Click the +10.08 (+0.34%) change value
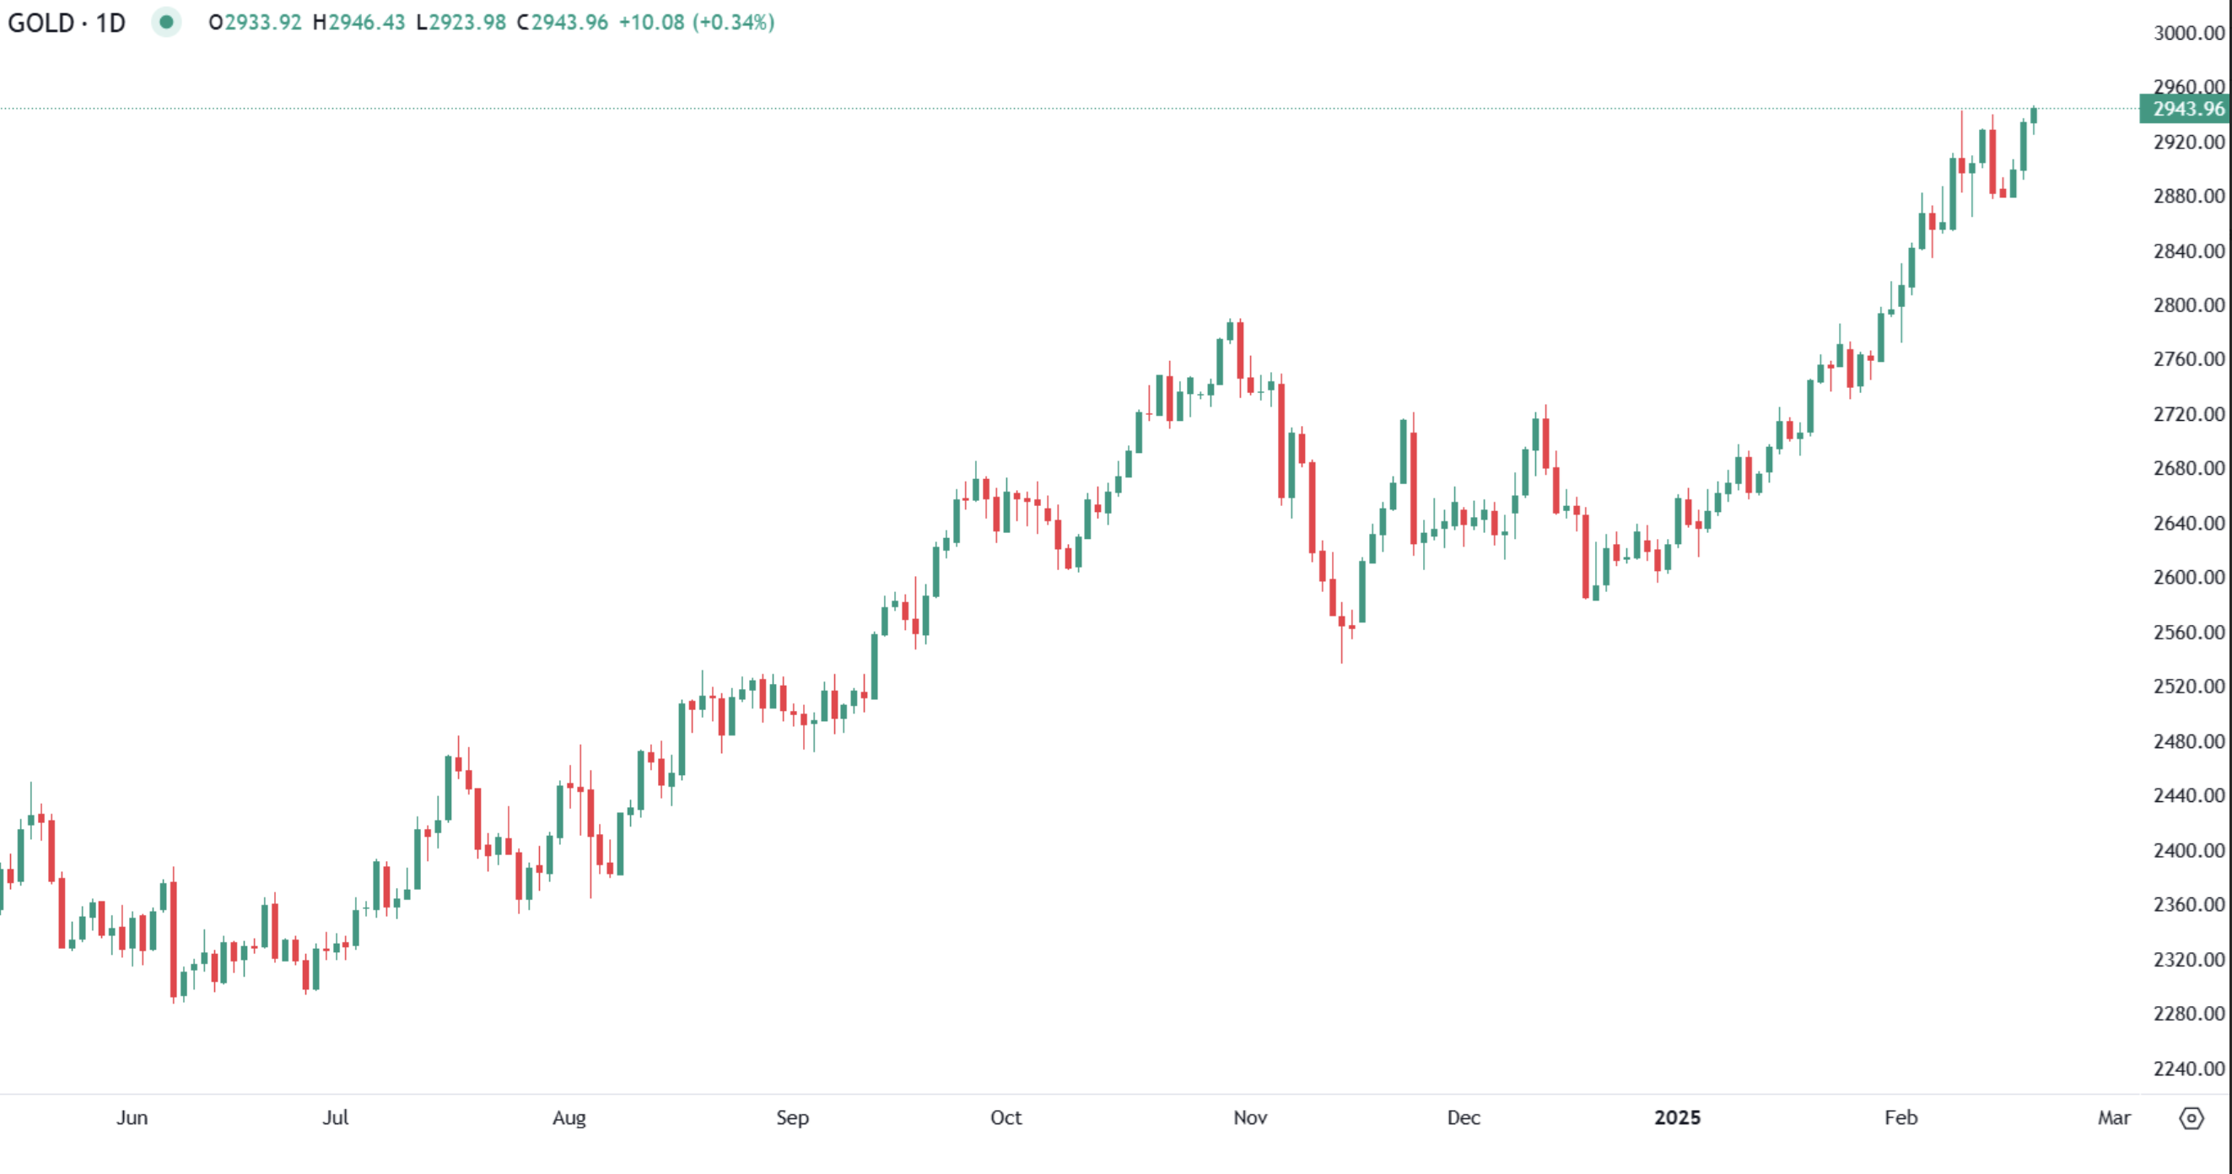The image size is (2232, 1174). click(696, 23)
